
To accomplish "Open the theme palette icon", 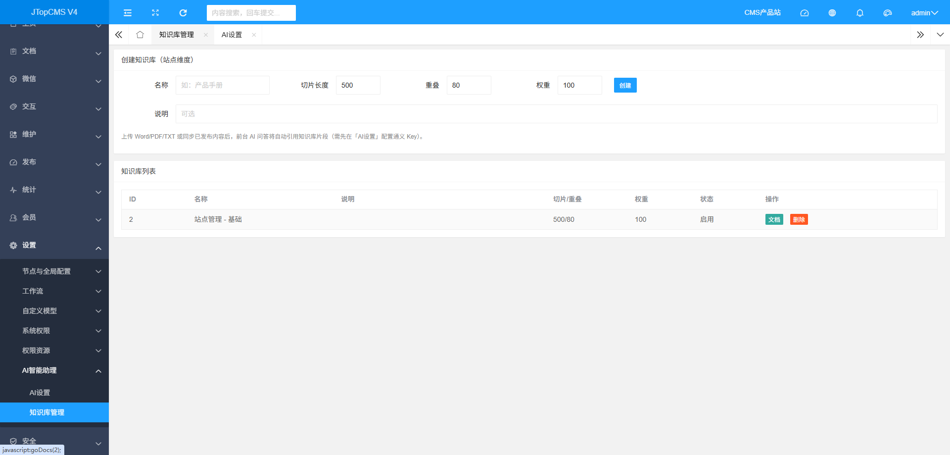I will point(888,13).
